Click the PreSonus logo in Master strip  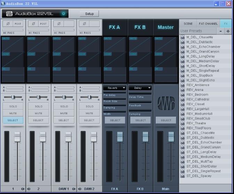click(166, 103)
